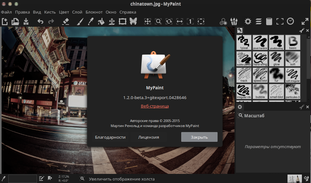Open the brush groups icon
The image size is (311, 183).
[x=234, y=21]
